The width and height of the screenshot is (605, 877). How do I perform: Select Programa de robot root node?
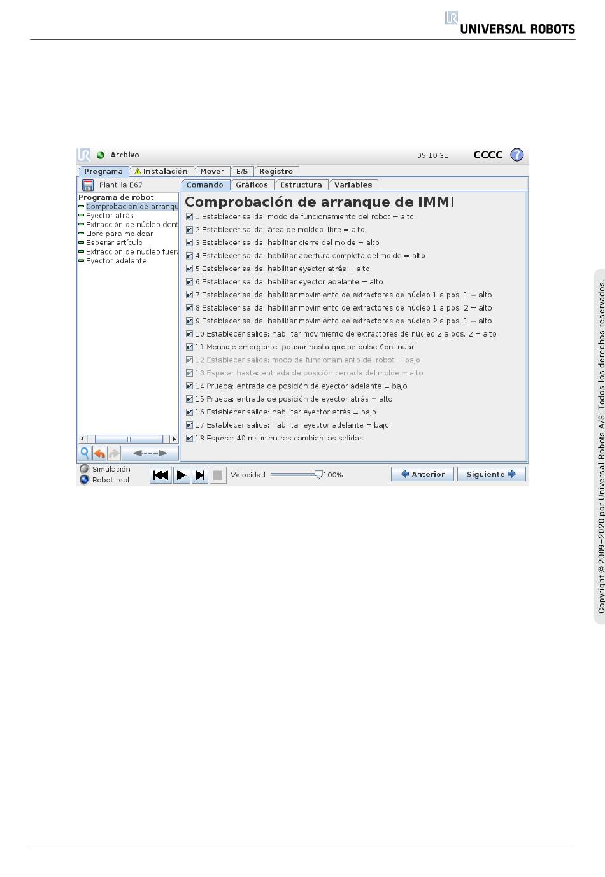click(117, 197)
